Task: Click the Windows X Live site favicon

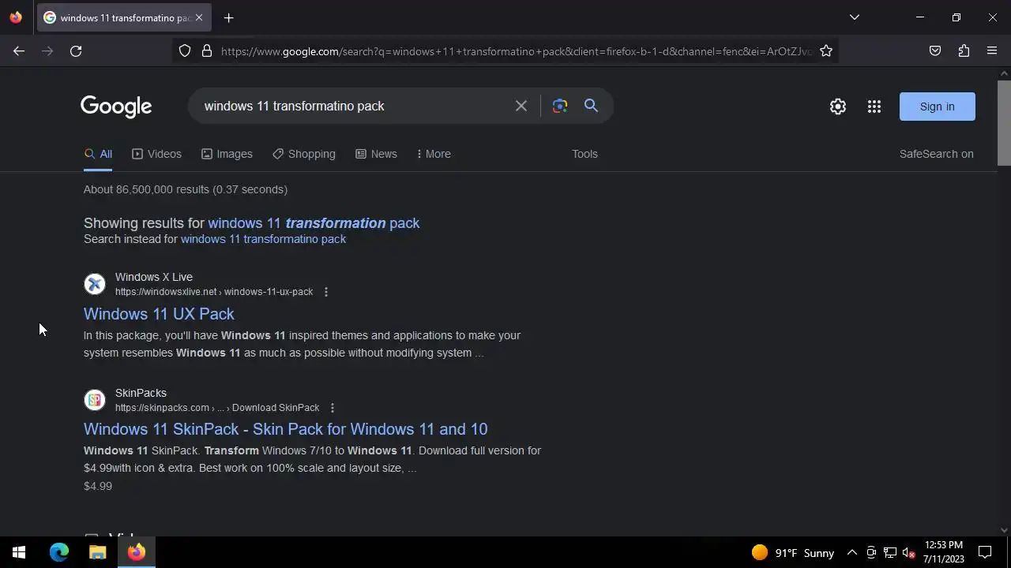Action: 95,284
